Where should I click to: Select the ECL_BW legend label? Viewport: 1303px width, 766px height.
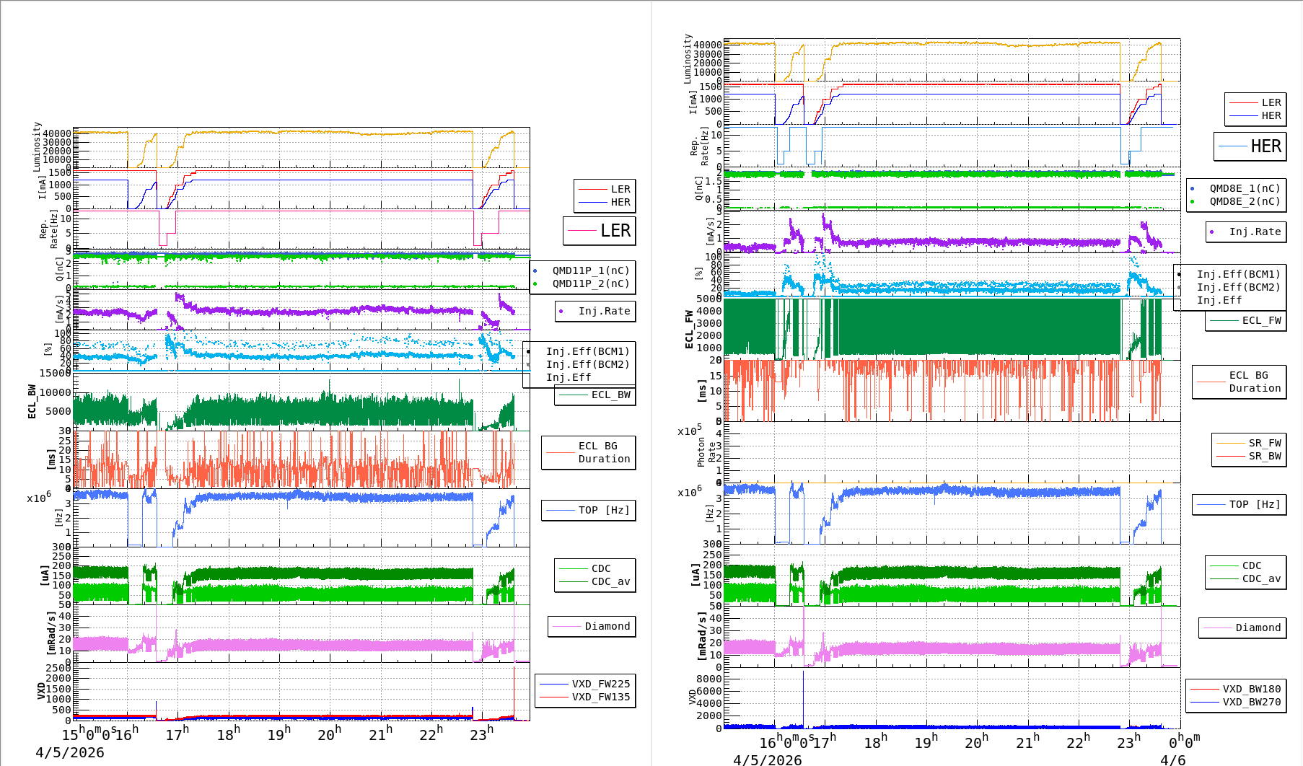(610, 395)
